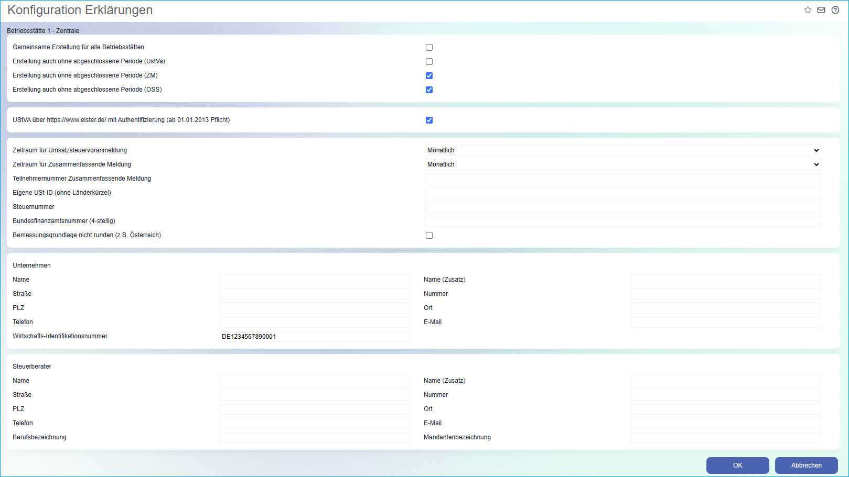Focus Steuerberater Name (Zusatz) field
Screen dimensions: 849x477
(x=726, y=381)
